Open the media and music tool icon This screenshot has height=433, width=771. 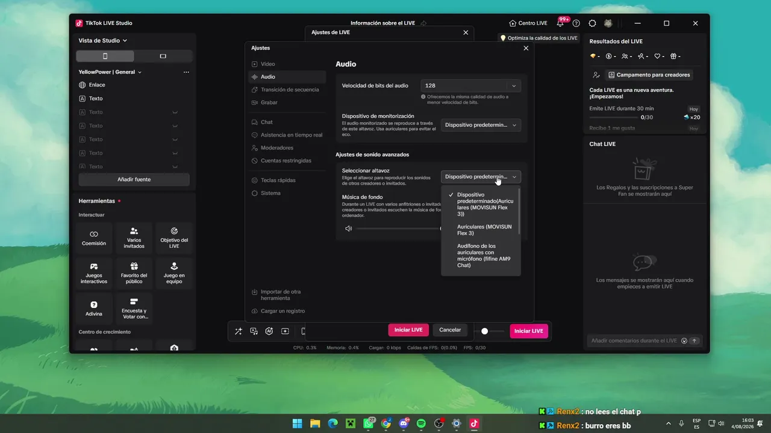[x=254, y=331]
